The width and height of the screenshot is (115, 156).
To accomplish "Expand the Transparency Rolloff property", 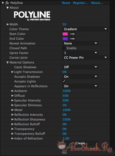I will (x=12, y=134).
